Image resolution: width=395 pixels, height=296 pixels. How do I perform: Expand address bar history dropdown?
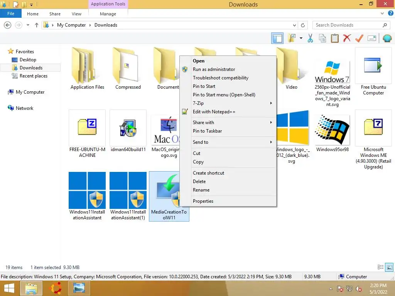[294, 25]
